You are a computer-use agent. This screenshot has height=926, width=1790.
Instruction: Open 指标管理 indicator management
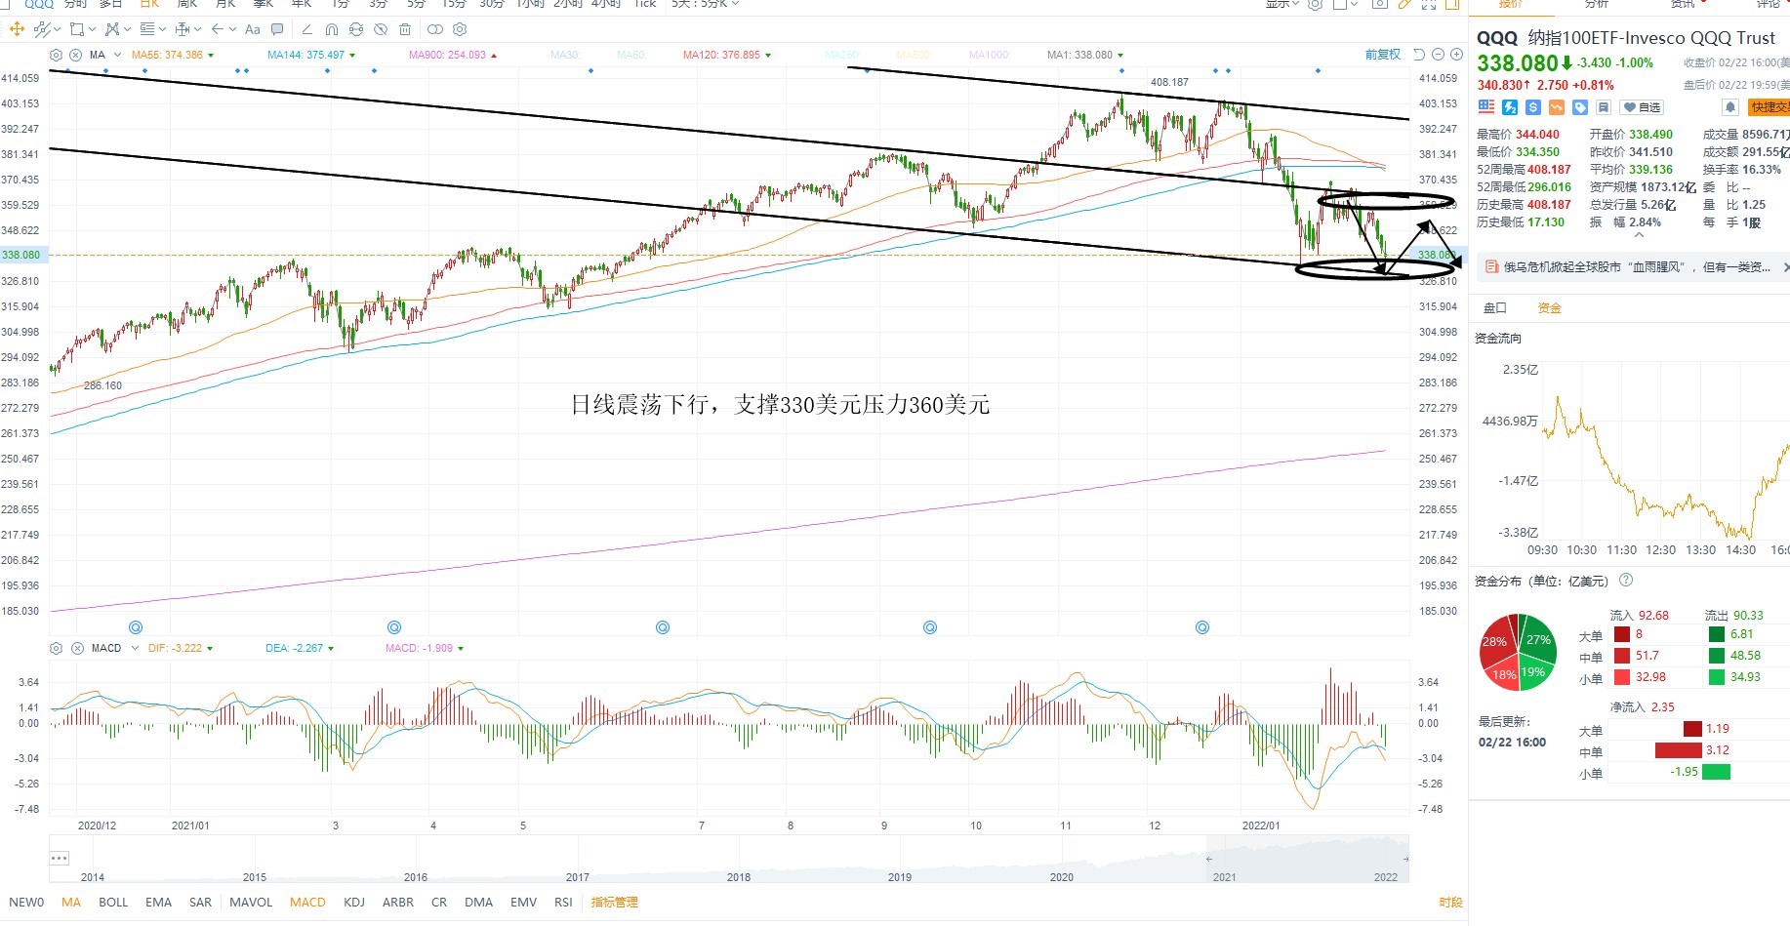click(614, 903)
